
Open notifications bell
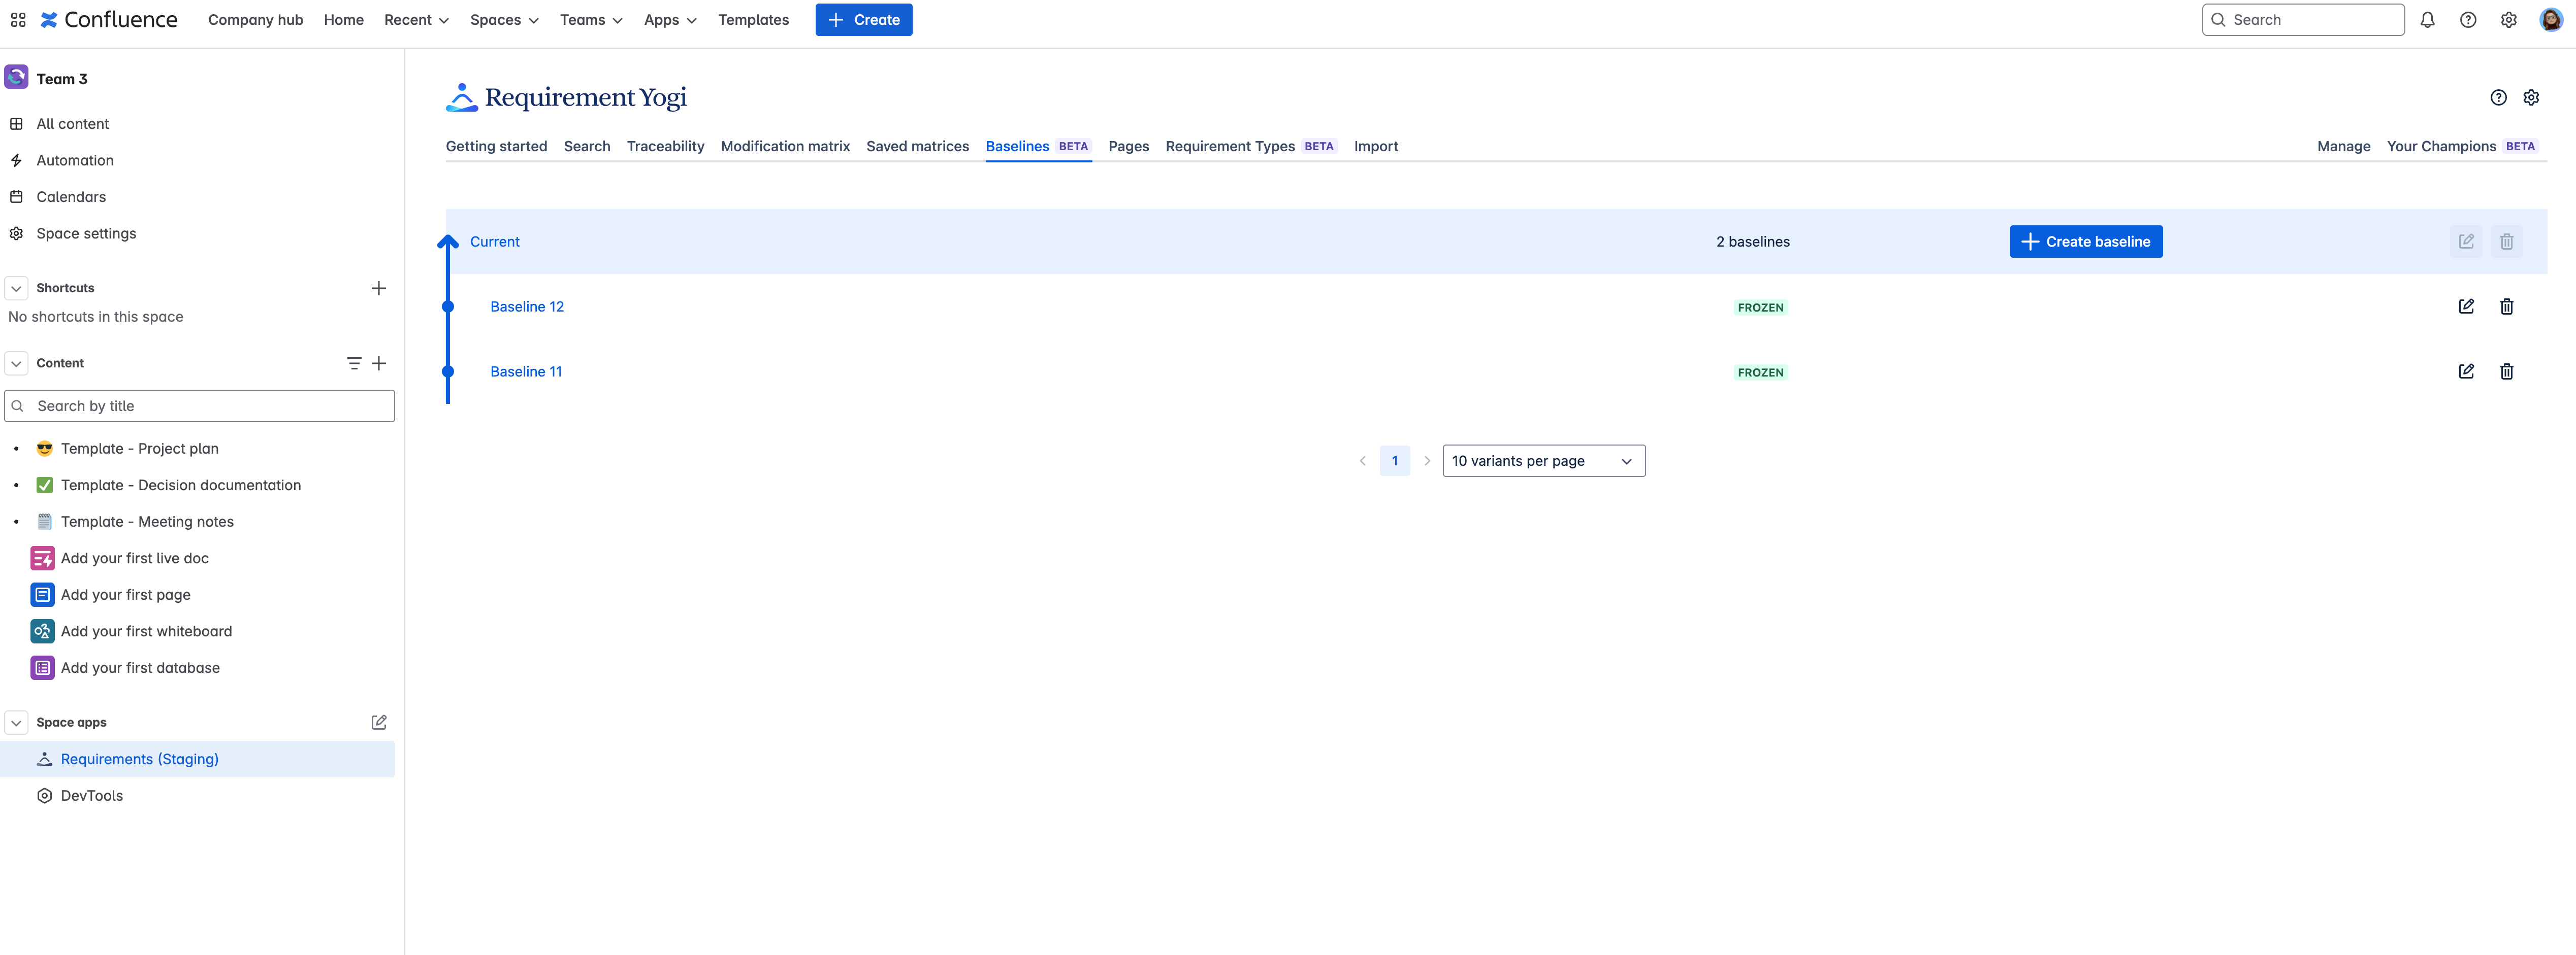2427,20
